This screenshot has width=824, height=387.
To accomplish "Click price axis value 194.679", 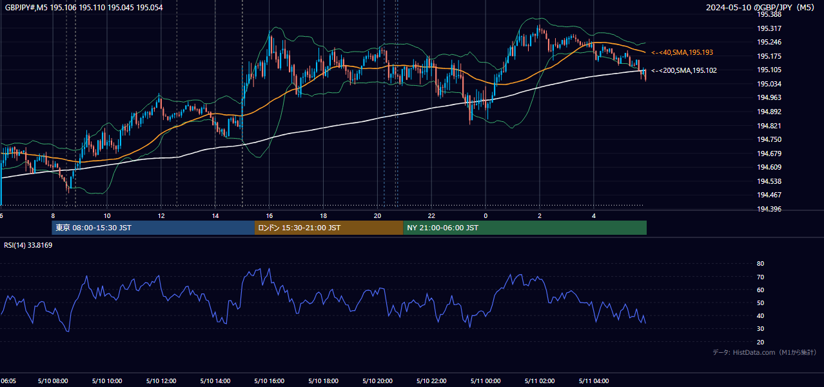I will point(769,154).
